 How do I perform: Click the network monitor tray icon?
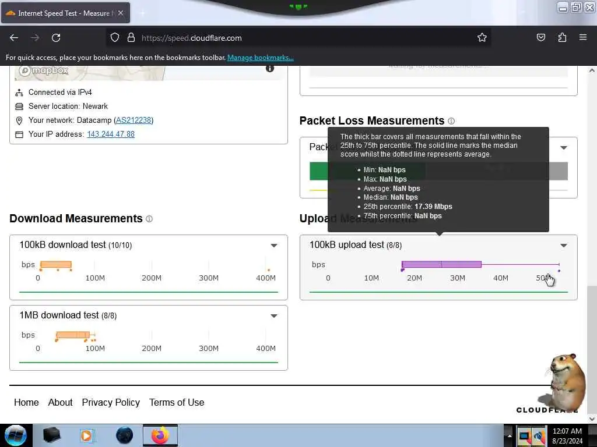(x=524, y=436)
